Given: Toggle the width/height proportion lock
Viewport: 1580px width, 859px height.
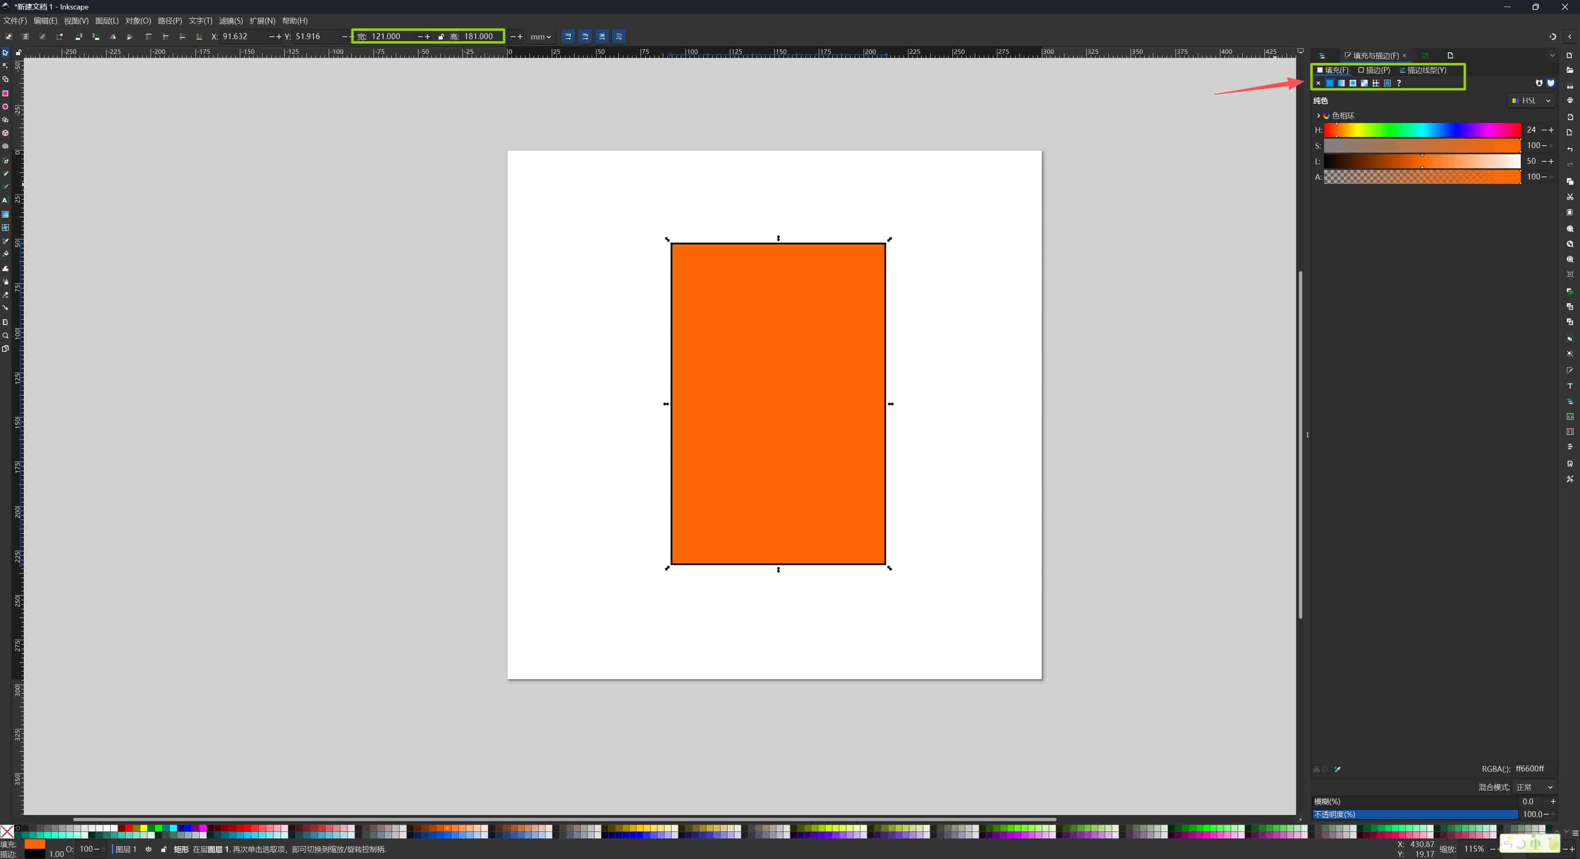Looking at the screenshot, I should coord(441,36).
